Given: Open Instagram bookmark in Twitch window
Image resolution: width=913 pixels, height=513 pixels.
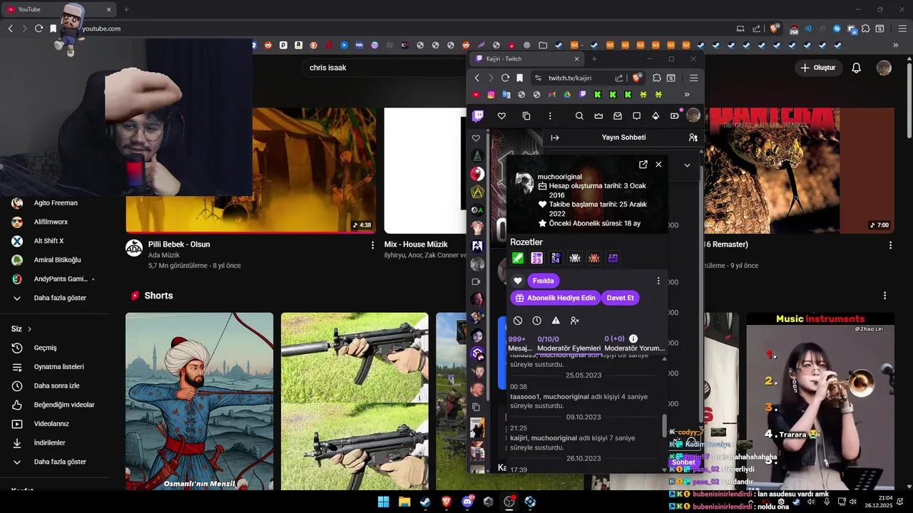Looking at the screenshot, I should pos(491,95).
